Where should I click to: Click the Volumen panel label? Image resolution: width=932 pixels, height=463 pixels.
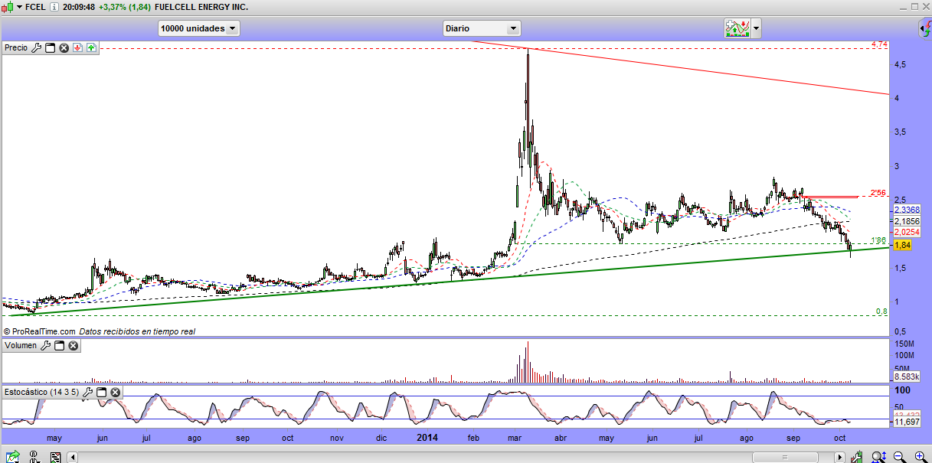[x=21, y=346]
